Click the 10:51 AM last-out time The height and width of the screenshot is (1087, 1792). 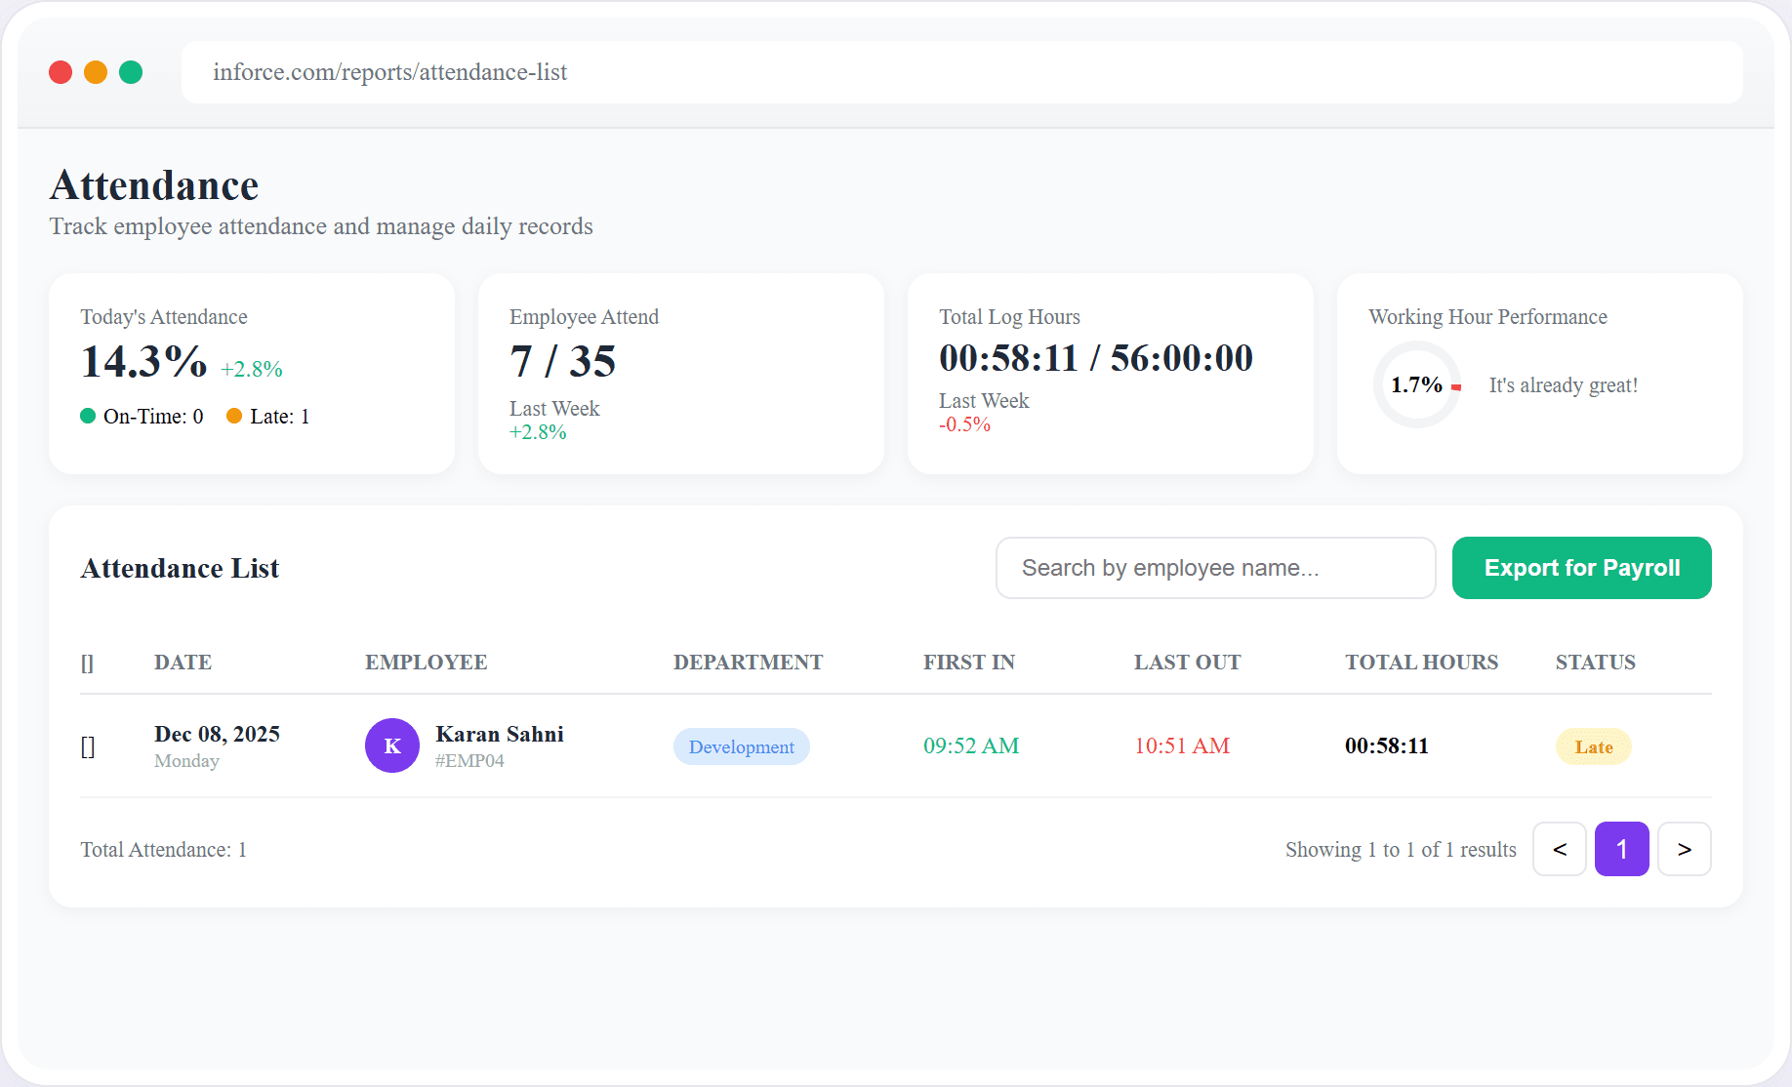pos(1182,745)
